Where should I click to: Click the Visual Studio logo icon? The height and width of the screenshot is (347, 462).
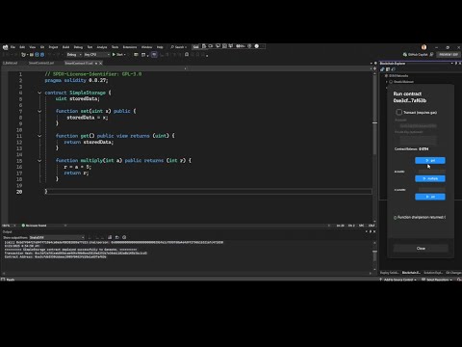[5, 47]
